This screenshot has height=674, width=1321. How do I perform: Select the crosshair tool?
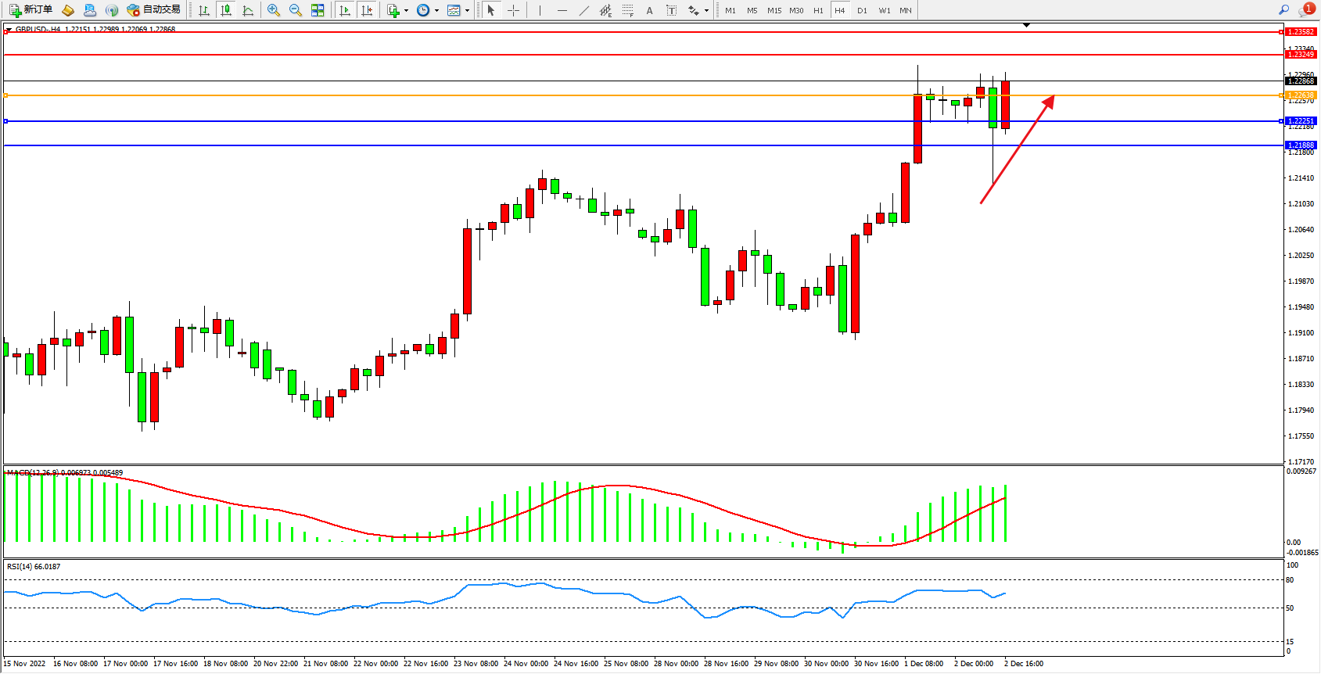coord(513,10)
